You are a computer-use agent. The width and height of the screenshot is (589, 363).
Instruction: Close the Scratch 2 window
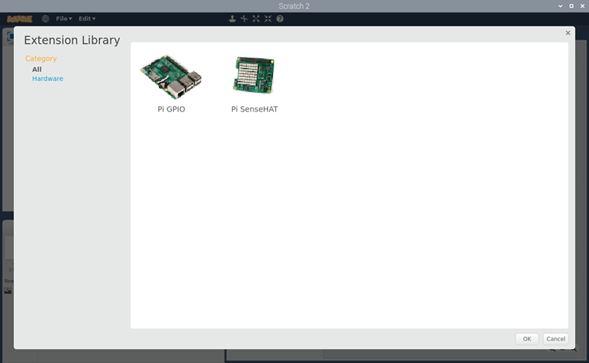[x=582, y=6]
